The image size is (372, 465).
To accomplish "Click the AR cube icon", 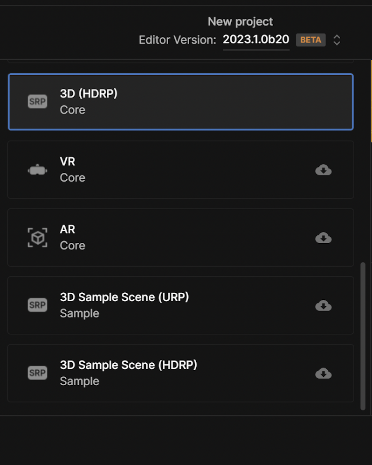I will pos(37,238).
